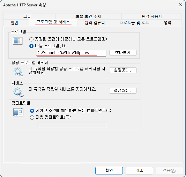Viewport: 186px width, 177px height.
Task: Click the window icon in 컴파트먼트 section
Action: (x=18, y=112)
